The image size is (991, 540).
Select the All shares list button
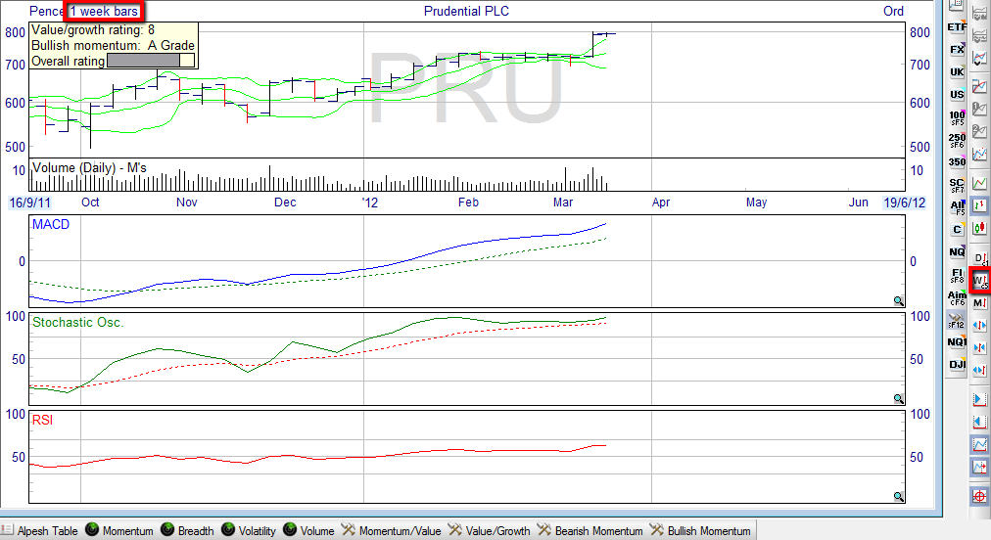[957, 207]
